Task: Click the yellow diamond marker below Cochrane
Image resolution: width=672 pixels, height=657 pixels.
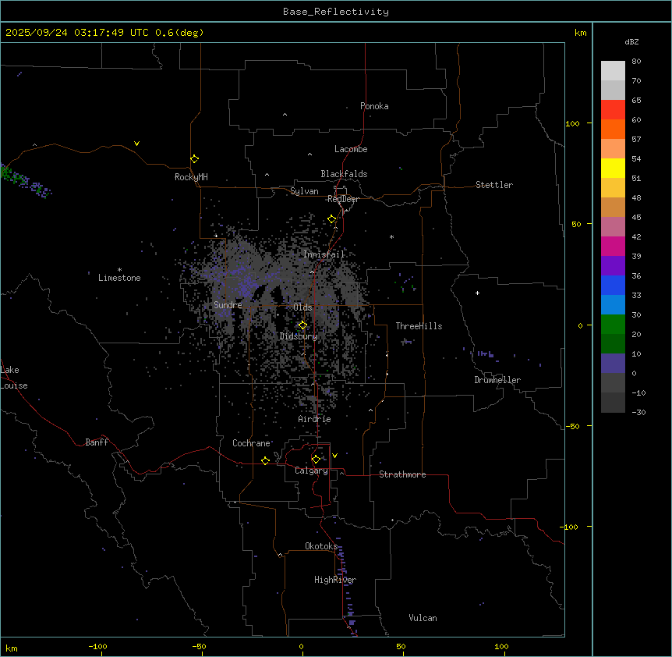Action: tap(266, 461)
